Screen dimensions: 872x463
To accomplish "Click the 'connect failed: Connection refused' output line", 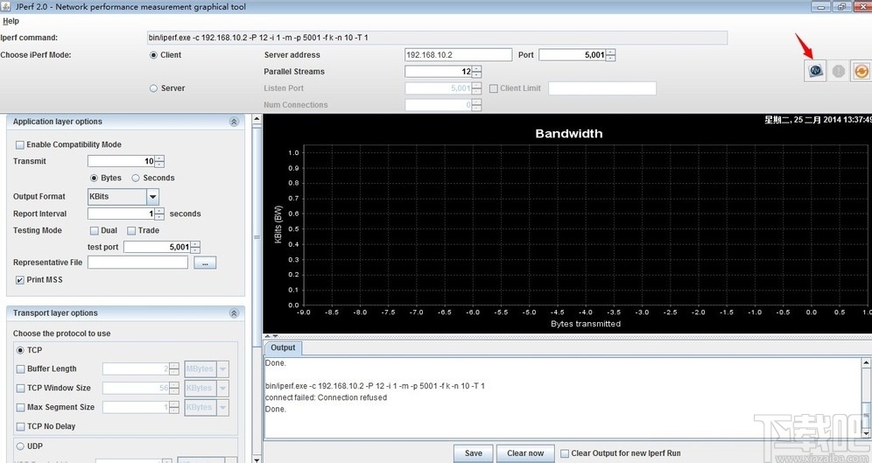I will [x=326, y=397].
